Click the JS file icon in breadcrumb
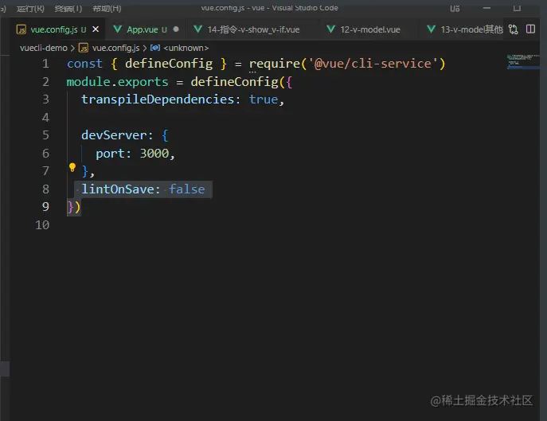 click(84, 48)
